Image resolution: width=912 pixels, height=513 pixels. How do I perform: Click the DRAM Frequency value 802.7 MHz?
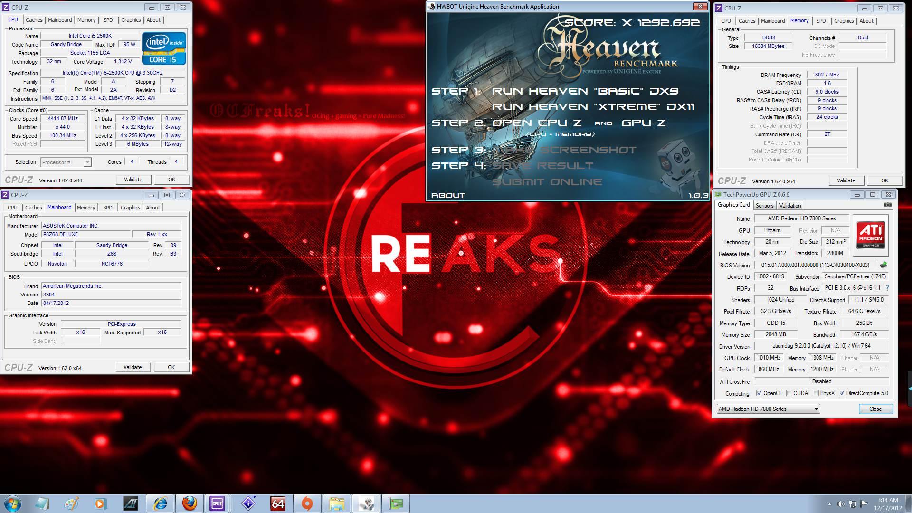827,75
